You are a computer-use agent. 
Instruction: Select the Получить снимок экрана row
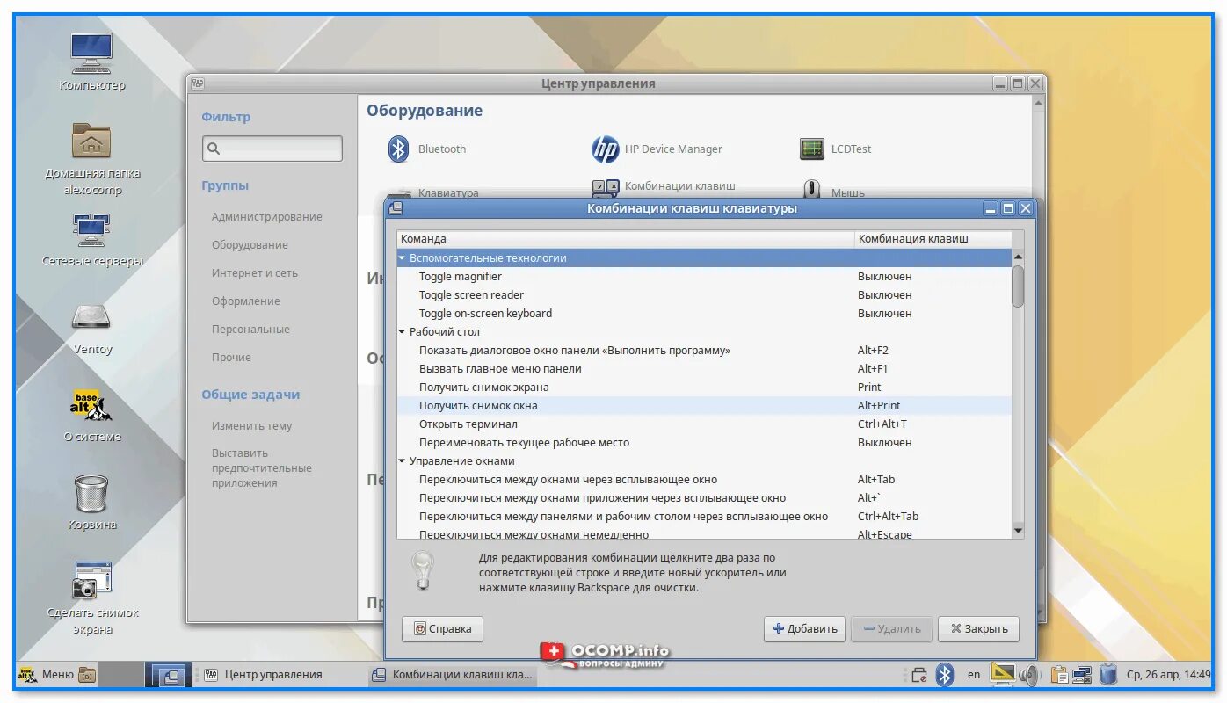coord(704,388)
